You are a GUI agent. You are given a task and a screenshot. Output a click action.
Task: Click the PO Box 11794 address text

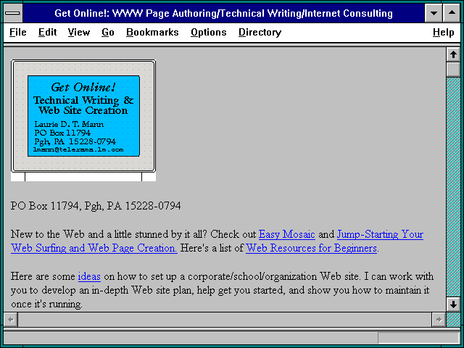click(x=96, y=206)
